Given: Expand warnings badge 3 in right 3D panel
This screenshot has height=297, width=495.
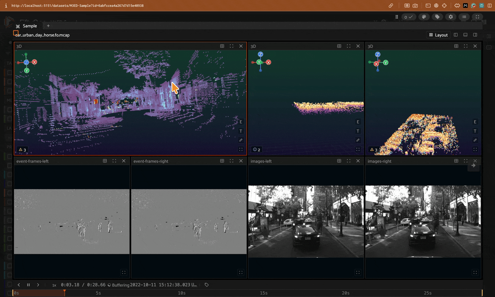Looking at the screenshot, I should (x=374, y=150).
